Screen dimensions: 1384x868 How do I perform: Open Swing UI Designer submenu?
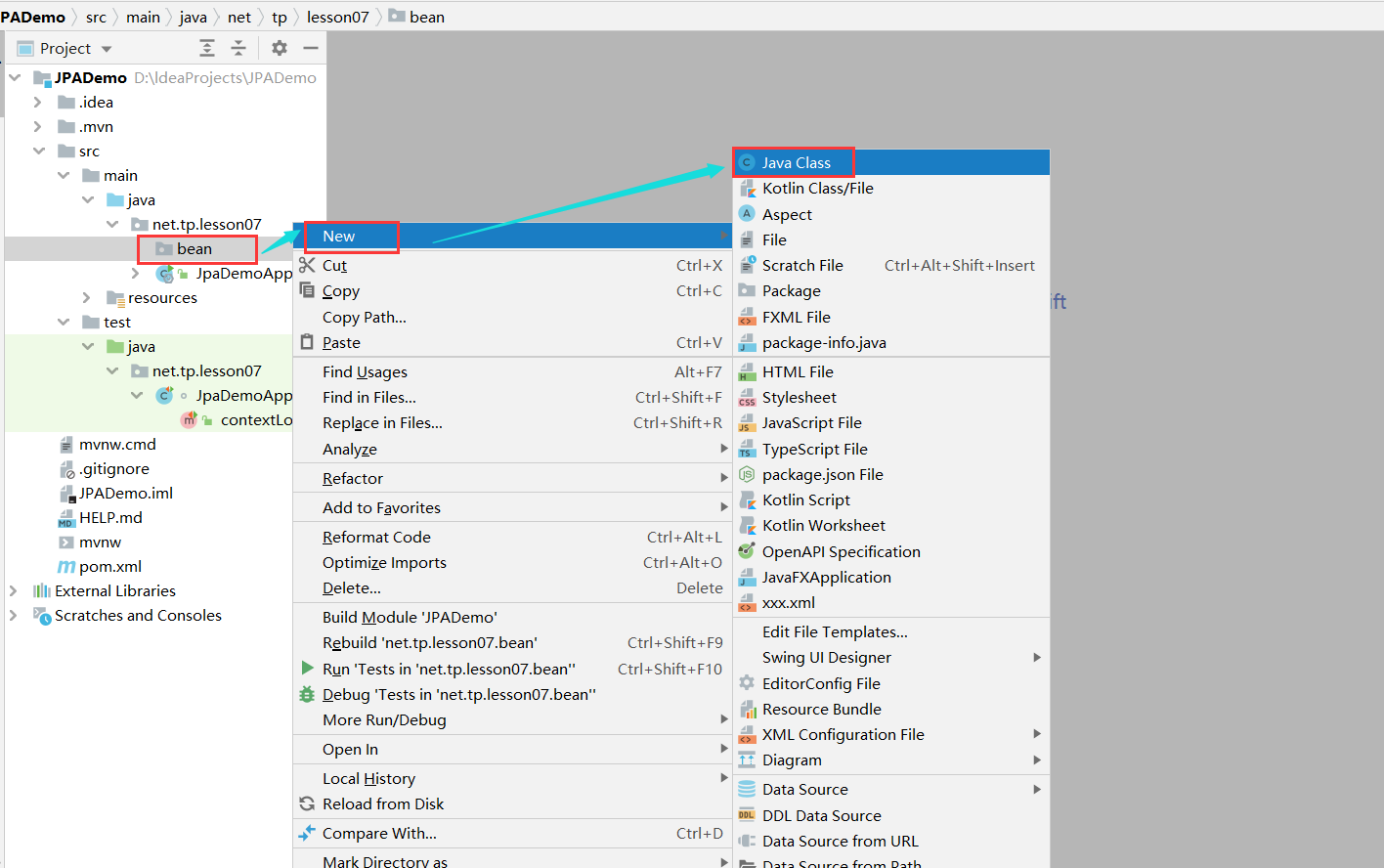[891, 657]
